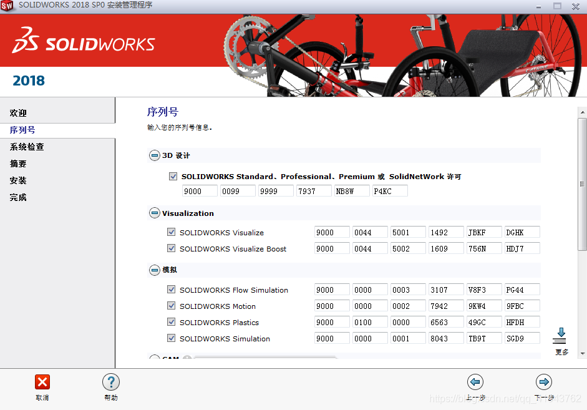The width and height of the screenshot is (587, 410).
Task: Uncheck SOLIDWORKS Standard/Professional/Premium license checkbox
Action: pyautogui.click(x=173, y=176)
